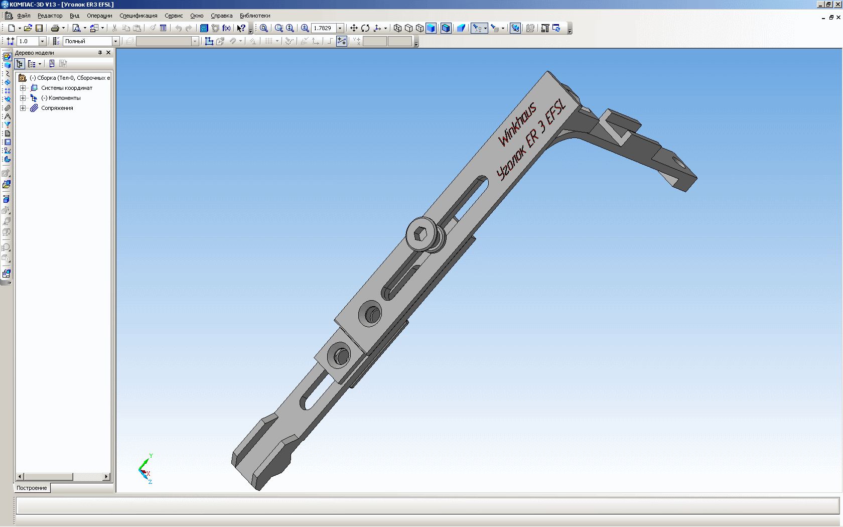
Task: Click the message prompt field at bottom
Action: (x=428, y=505)
